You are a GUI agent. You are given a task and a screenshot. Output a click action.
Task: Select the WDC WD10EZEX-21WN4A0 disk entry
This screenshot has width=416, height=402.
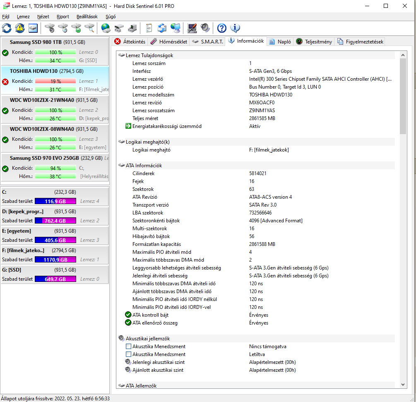pyautogui.click(x=55, y=109)
